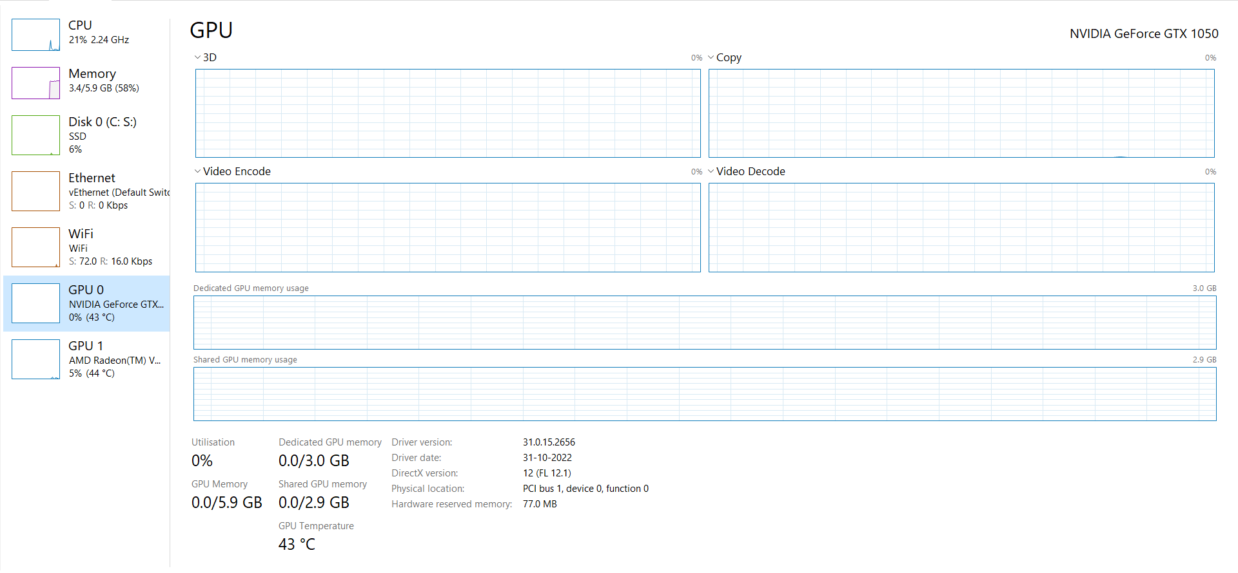Open the Ethernet graph thumbnail
Image resolution: width=1238 pixels, height=573 pixels.
[35, 191]
